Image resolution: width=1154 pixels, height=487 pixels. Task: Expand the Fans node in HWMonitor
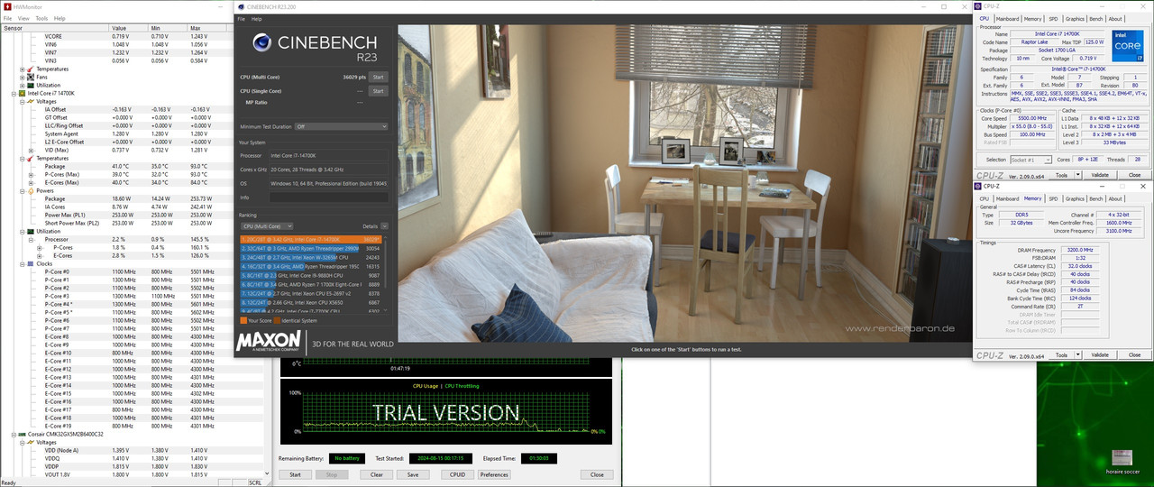[23, 77]
